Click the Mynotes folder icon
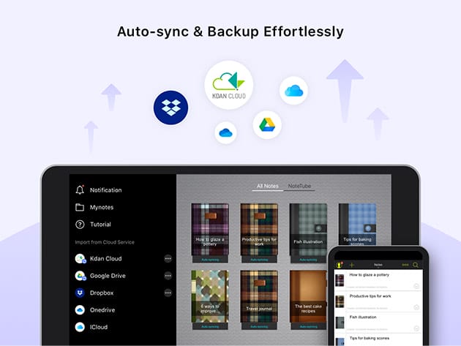The height and width of the screenshot is (346, 461). 80,207
